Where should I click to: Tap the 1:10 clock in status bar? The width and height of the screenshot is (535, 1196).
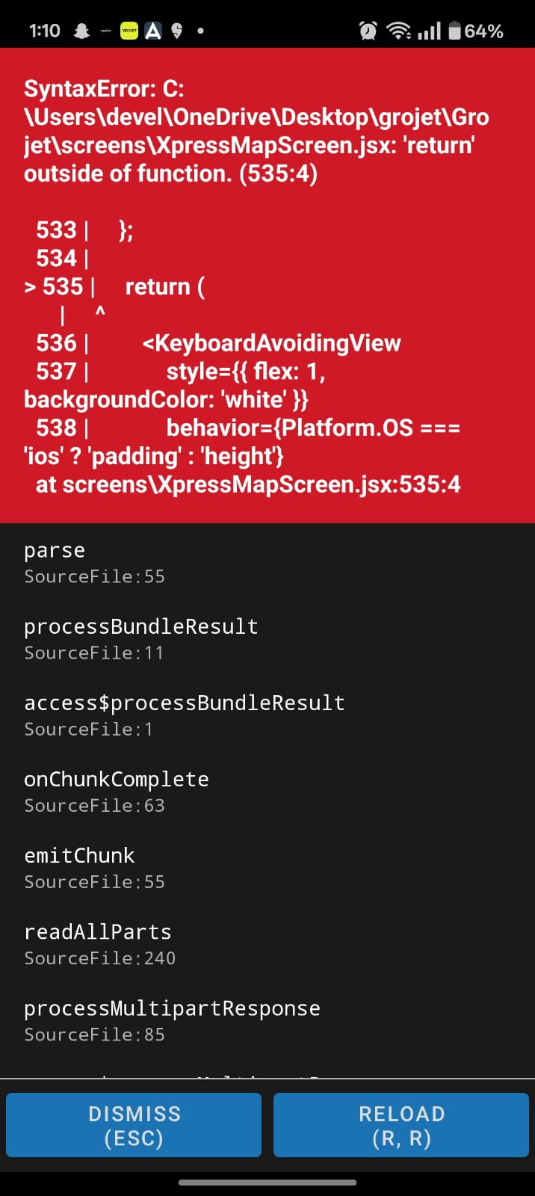[x=44, y=31]
